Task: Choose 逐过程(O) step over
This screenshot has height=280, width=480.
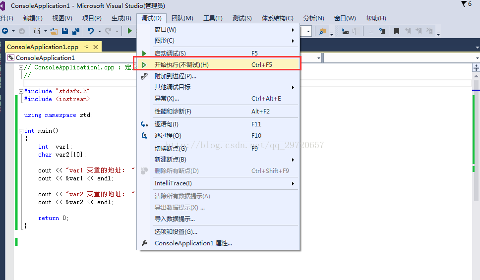Action: tap(218, 136)
